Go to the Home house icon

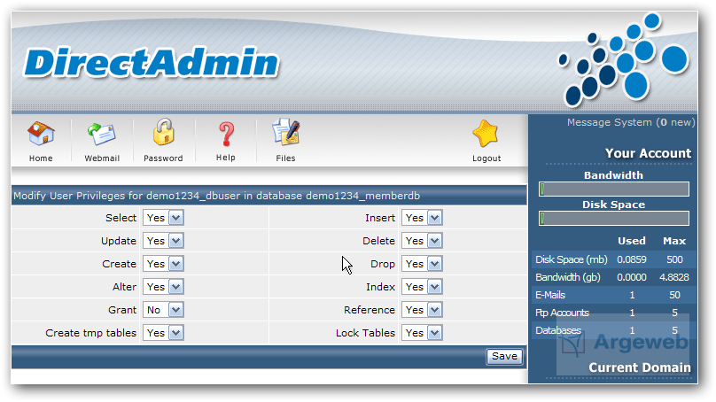(41, 133)
